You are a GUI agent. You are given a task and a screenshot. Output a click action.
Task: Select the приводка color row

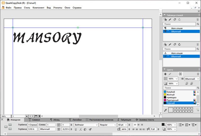pyautogui.click(x=180, y=97)
